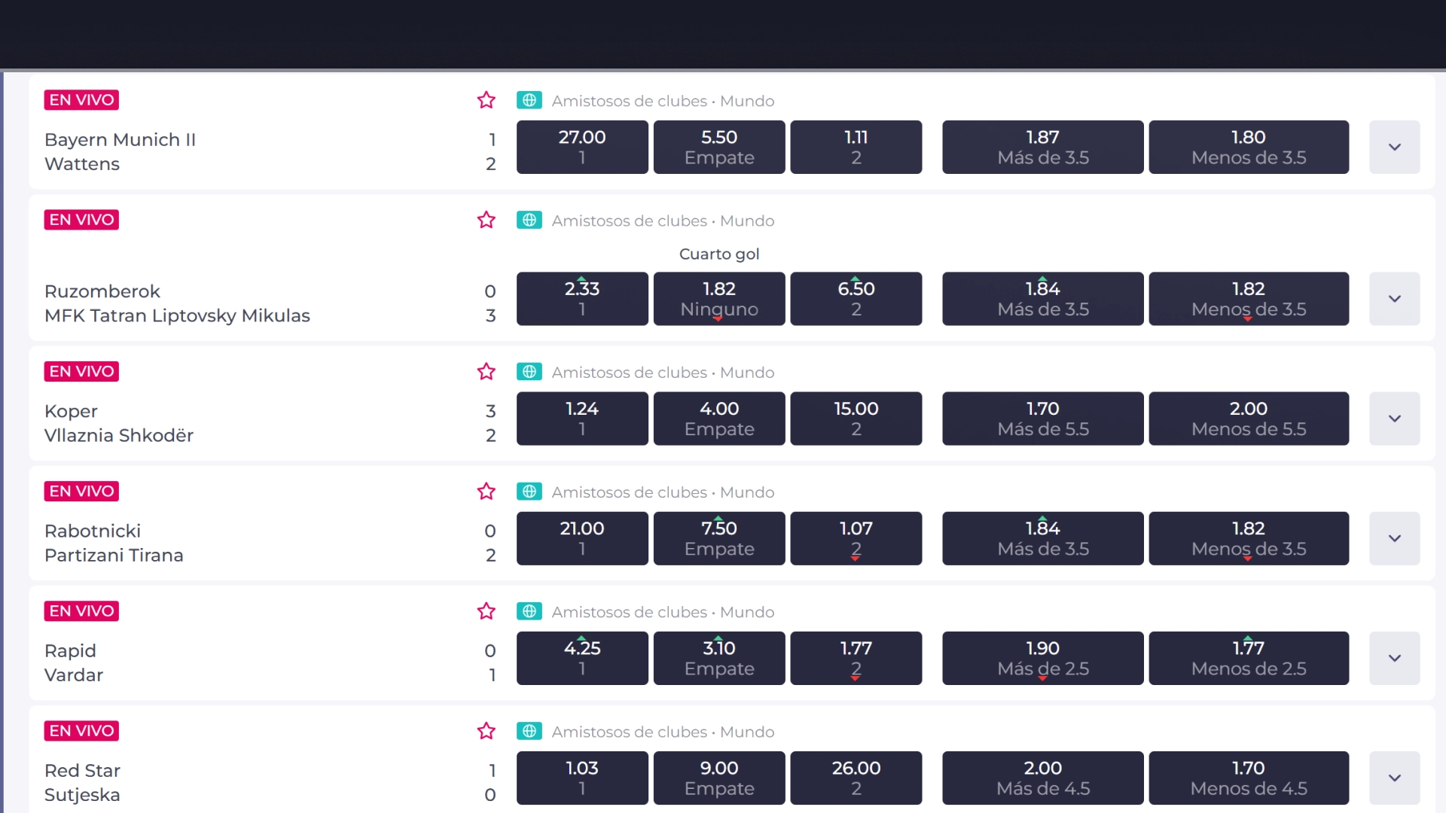The height and width of the screenshot is (813, 1446).
Task: Mark Koper vs Vllaznia Shkodër as favorite
Action: (x=487, y=372)
